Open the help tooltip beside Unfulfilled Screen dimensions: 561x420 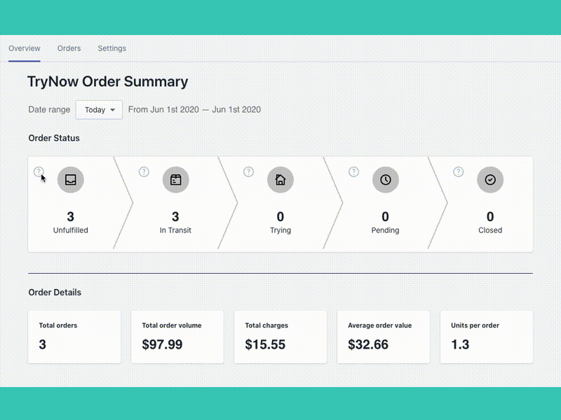click(39, 171)
